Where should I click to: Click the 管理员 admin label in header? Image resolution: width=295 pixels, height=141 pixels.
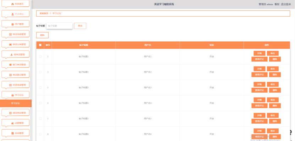coord(266,4)
